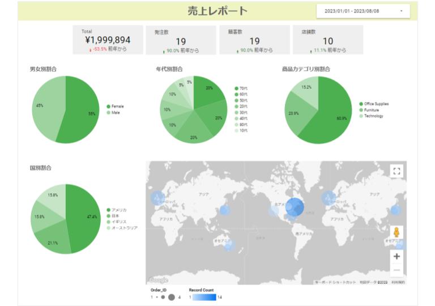Zoom in the map with plus button
The height and width of the screenshot is (306, 435).
pos(396,256)
